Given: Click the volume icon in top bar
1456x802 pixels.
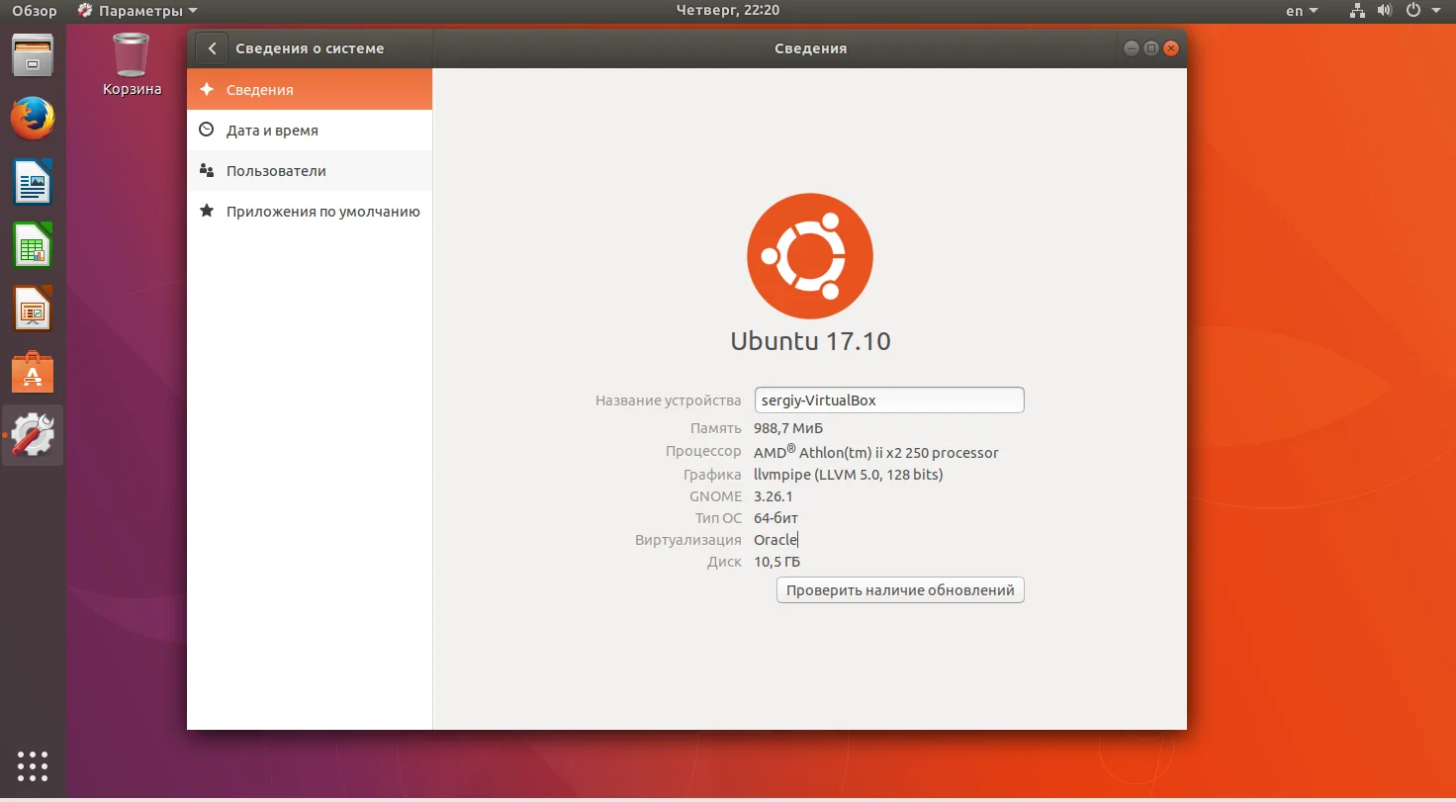Looking at the screenshot, I should (1385, 11).
